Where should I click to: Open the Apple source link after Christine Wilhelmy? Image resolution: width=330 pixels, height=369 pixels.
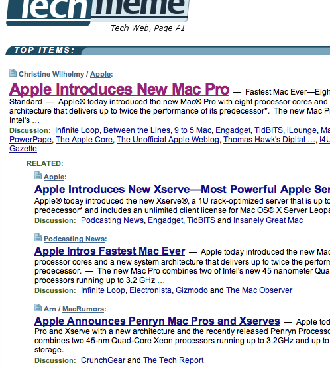click(x=101, y=74)
